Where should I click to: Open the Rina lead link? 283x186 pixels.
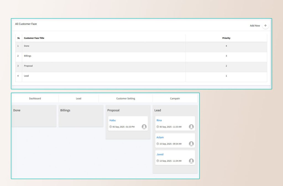[159, 120]
